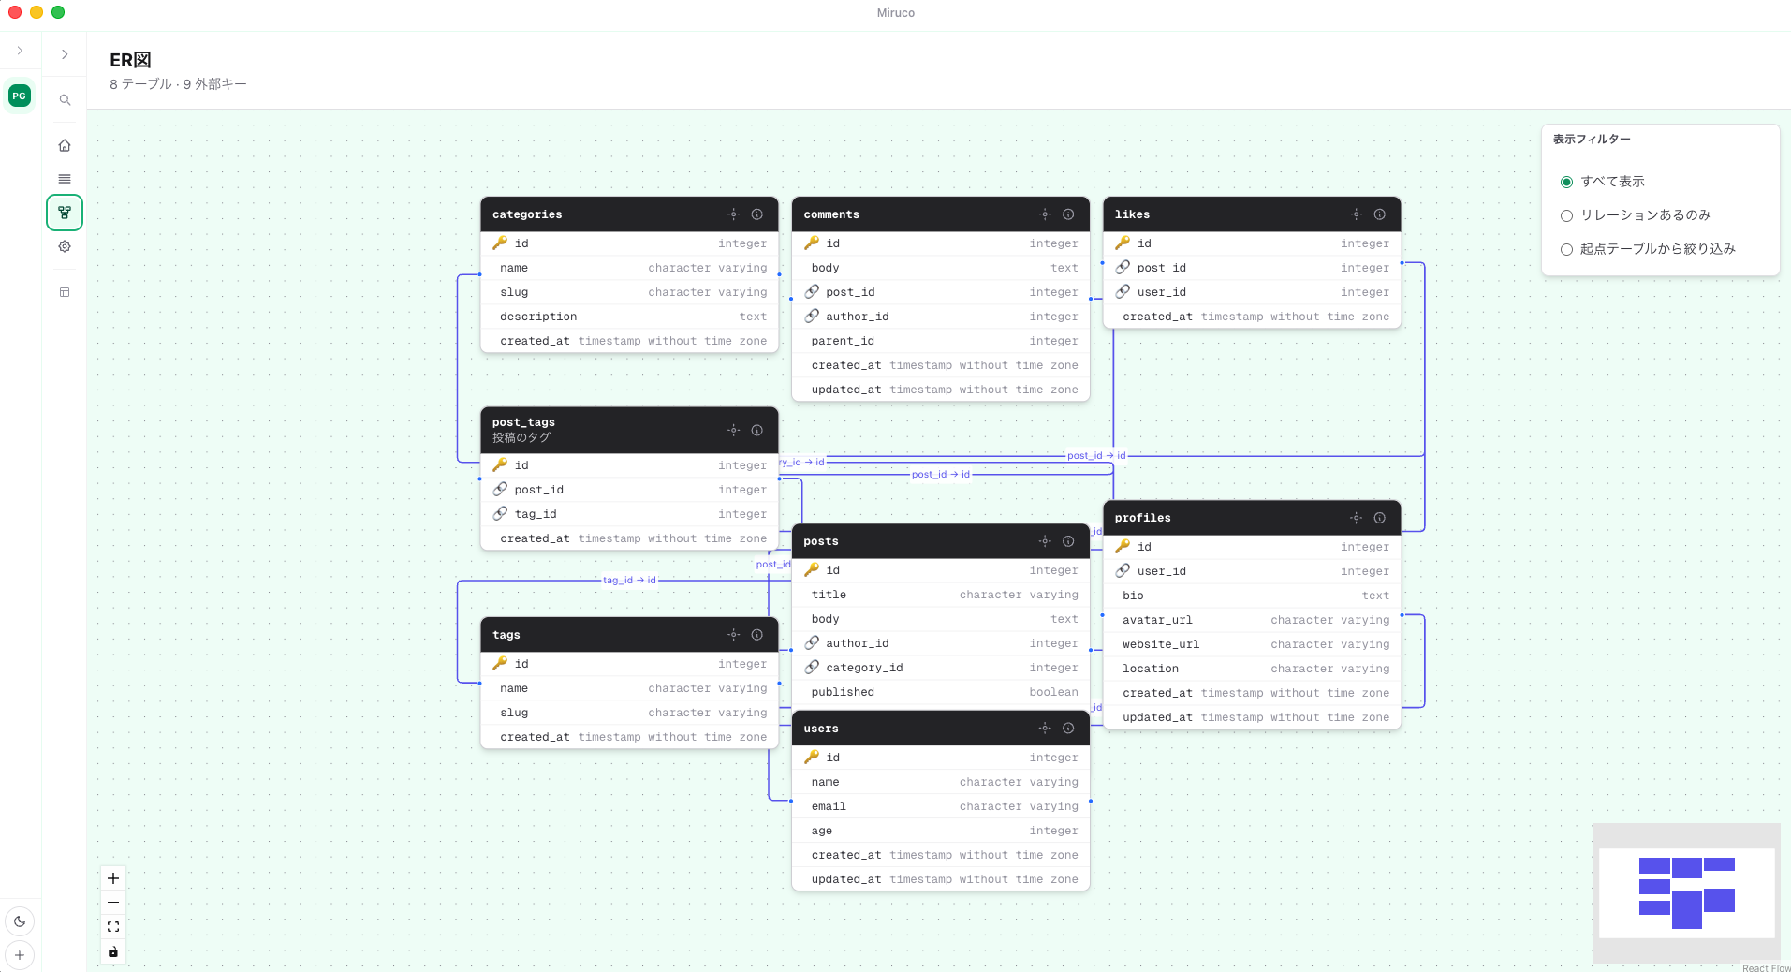Show info for the comments table
This screenshot has width=1791, height=972.
[x=1068, y=214]
